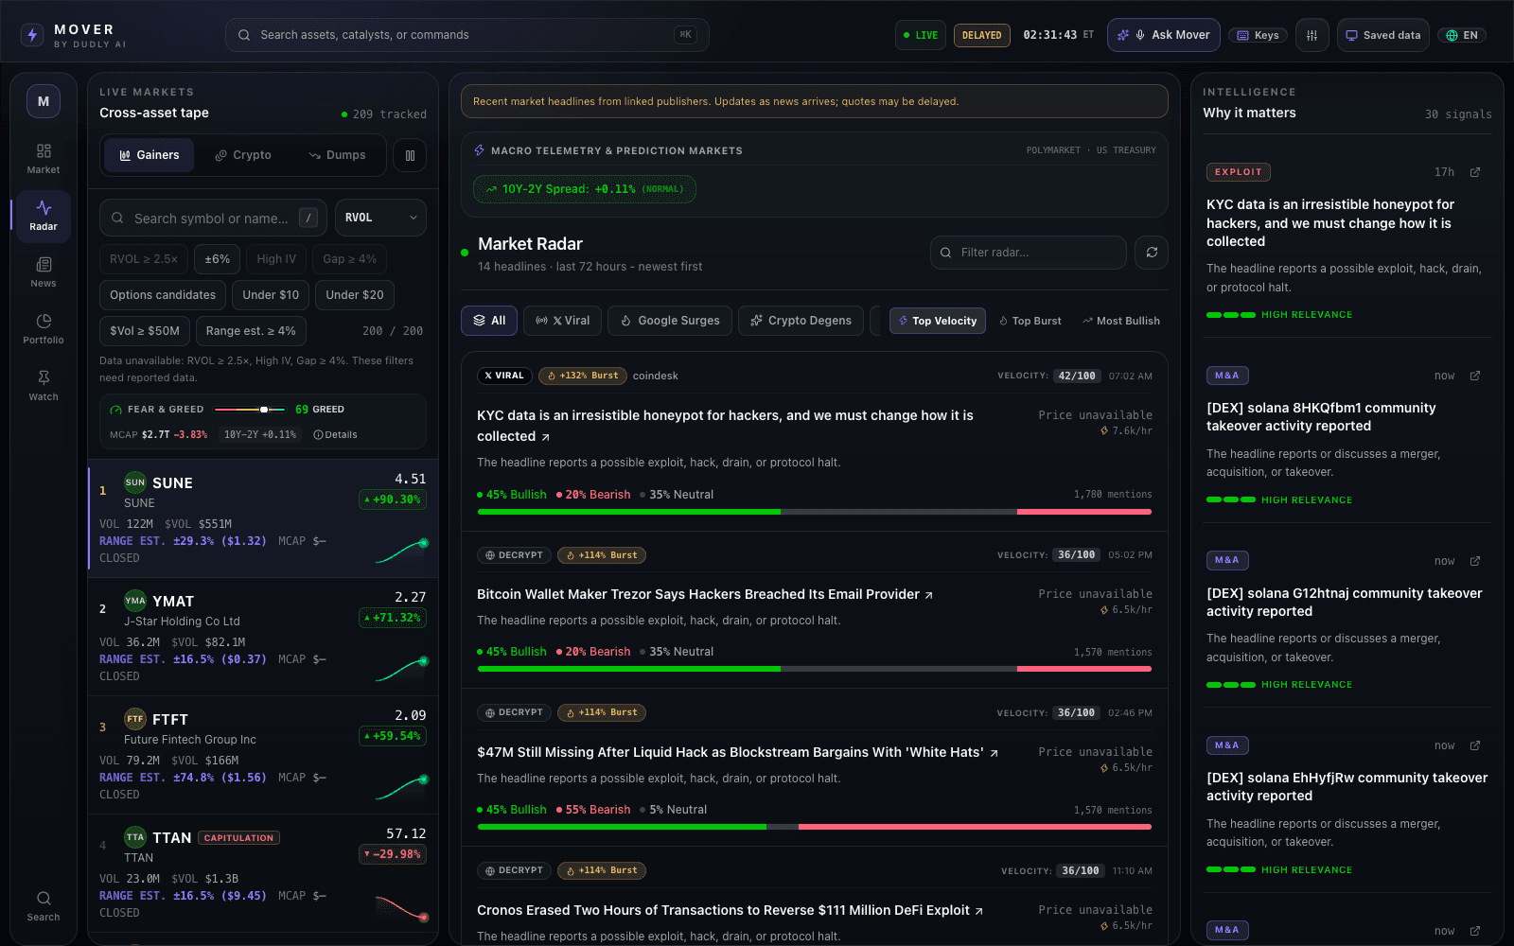This screenshot has width=1514, height=946.
Task: Toggle the ±6% filter chip
Action: pos(218,259)
